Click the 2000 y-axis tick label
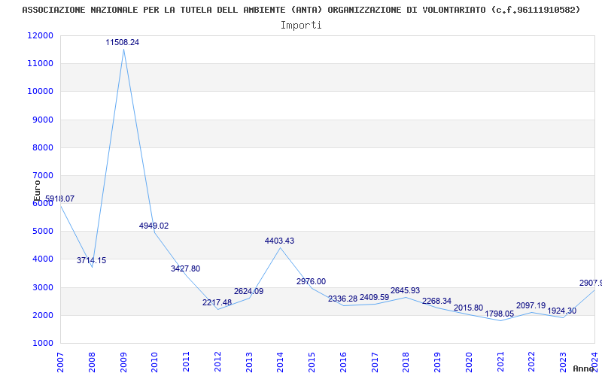Screen dimensions: 602x376 coord(42,315)
